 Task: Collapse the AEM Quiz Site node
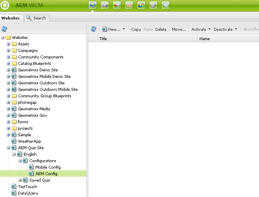point(8,148)
